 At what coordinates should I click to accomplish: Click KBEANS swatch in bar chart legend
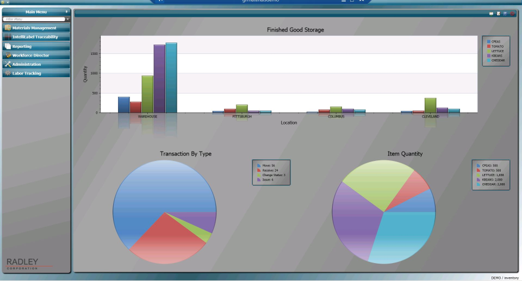[489, 55]
